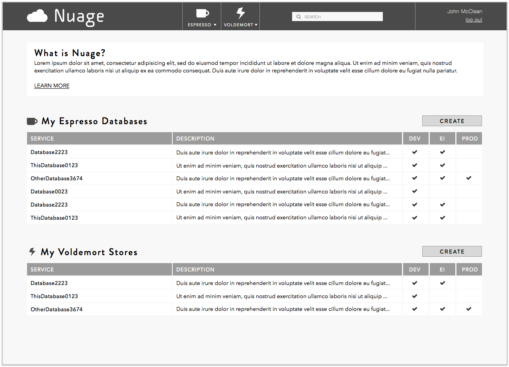Sort Espresso table by SERVICE column header
This screenshot has height=367, width=509.
click(x=99, y=139)
